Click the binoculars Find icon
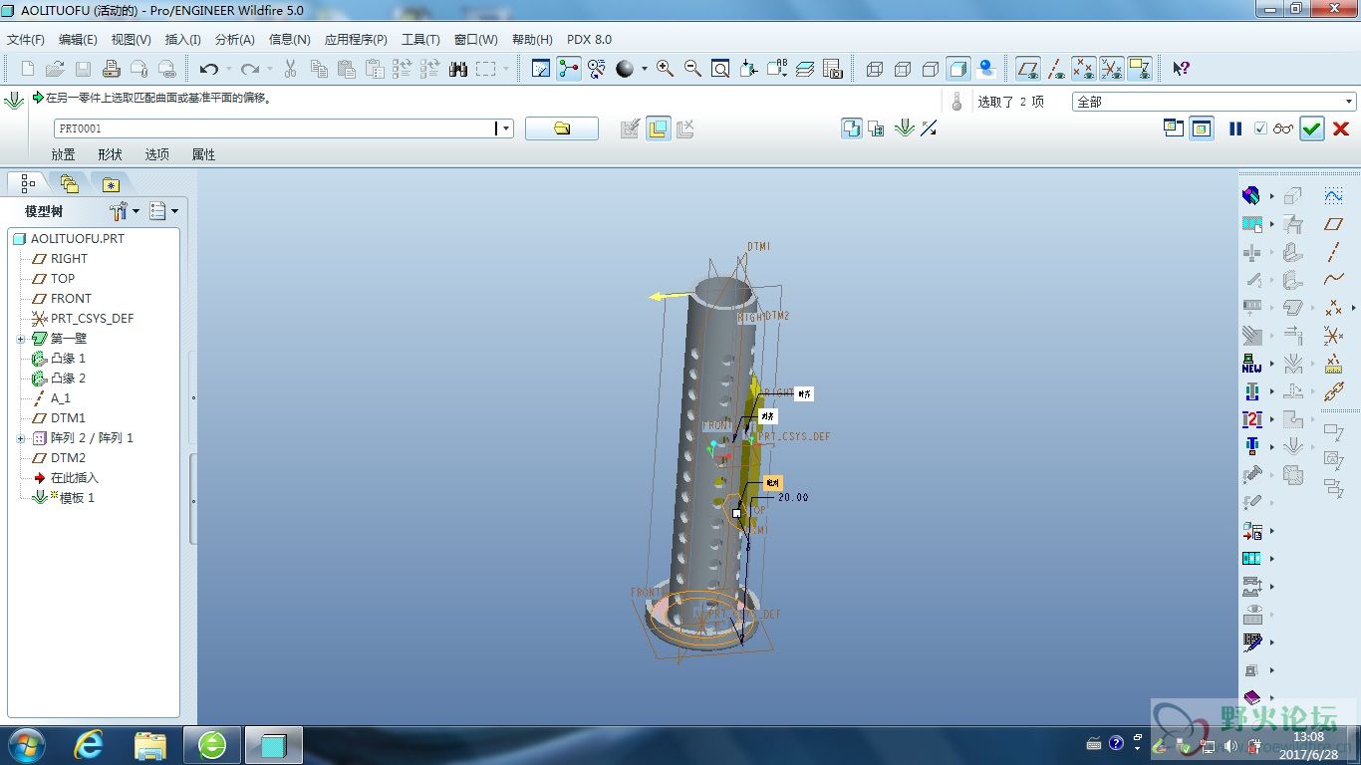This screenshot has width=1361, height=765. [458, 69]
